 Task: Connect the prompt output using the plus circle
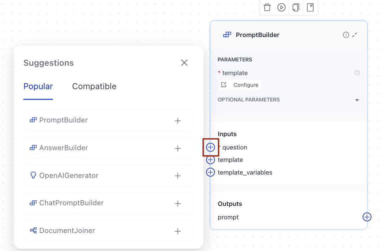[x=367, y=217]
